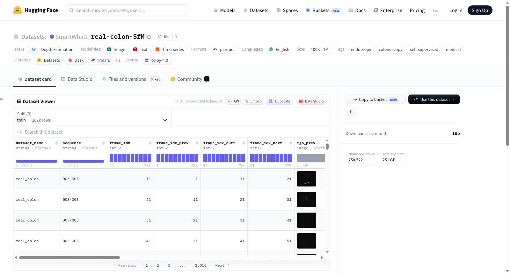Click the Duplicate button
The width and height of the screenshot is (510, 274).
click(280, 101)
